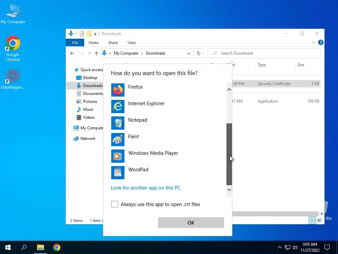This screenshot has height=254, width=338.
Task: Open the network icon in the system tray
Action: pyautogui.click(x=287, y=247)
